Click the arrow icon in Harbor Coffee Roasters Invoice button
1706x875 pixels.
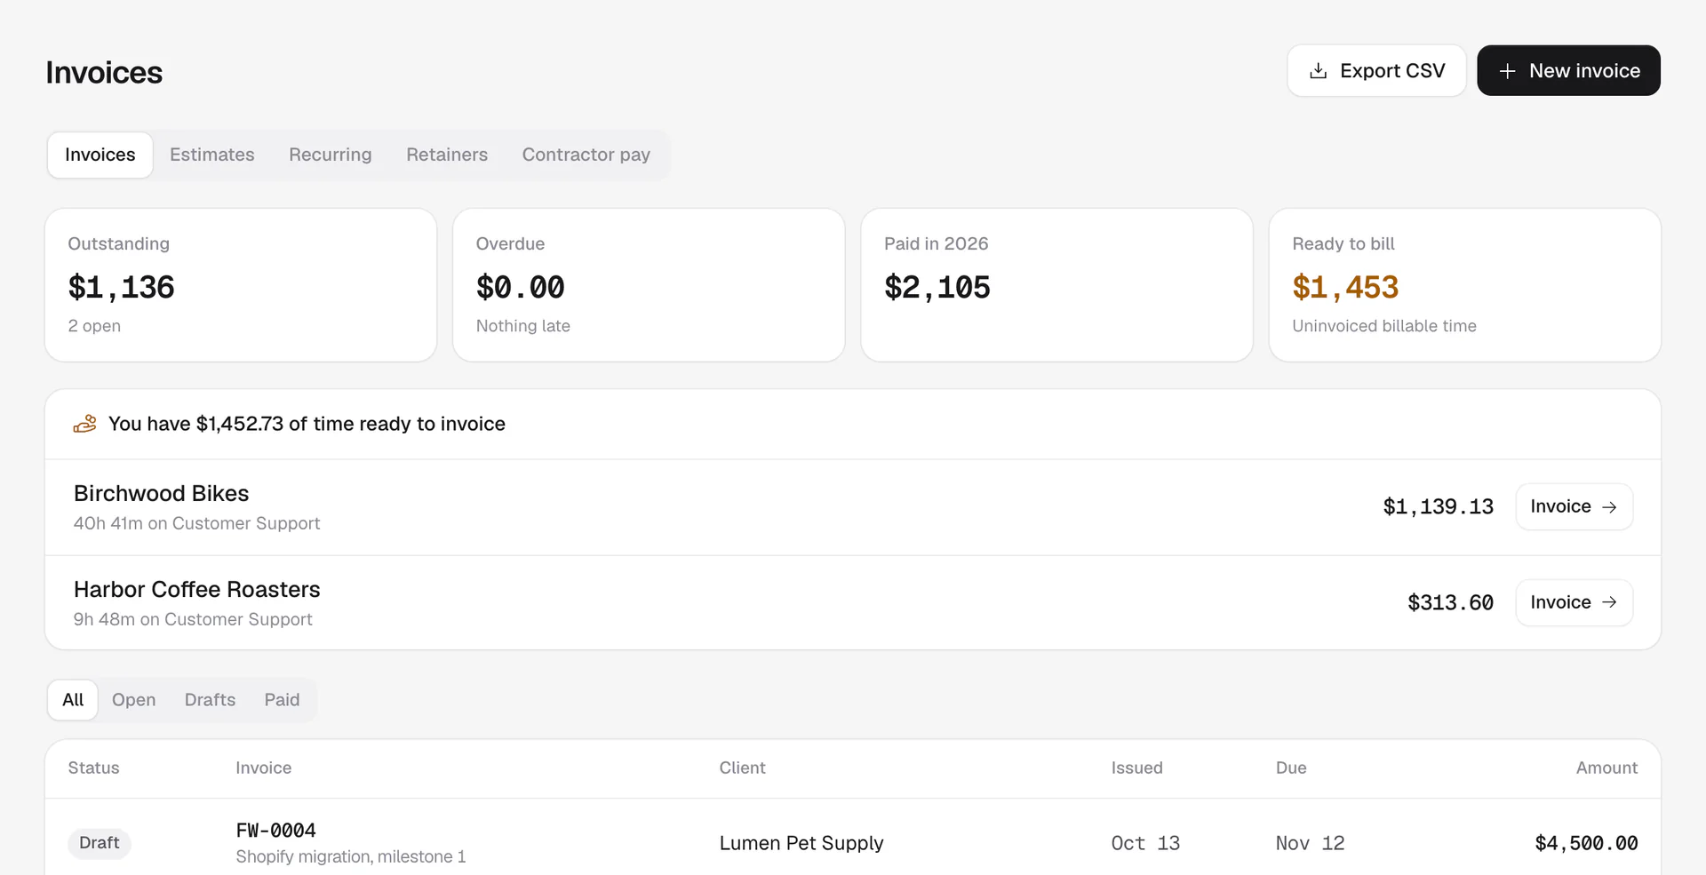point(1609,602)
